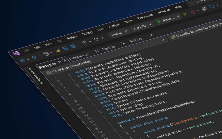Click the blue restart circular arrow icon
Screen dimensions: 222x139
[211, 6]
